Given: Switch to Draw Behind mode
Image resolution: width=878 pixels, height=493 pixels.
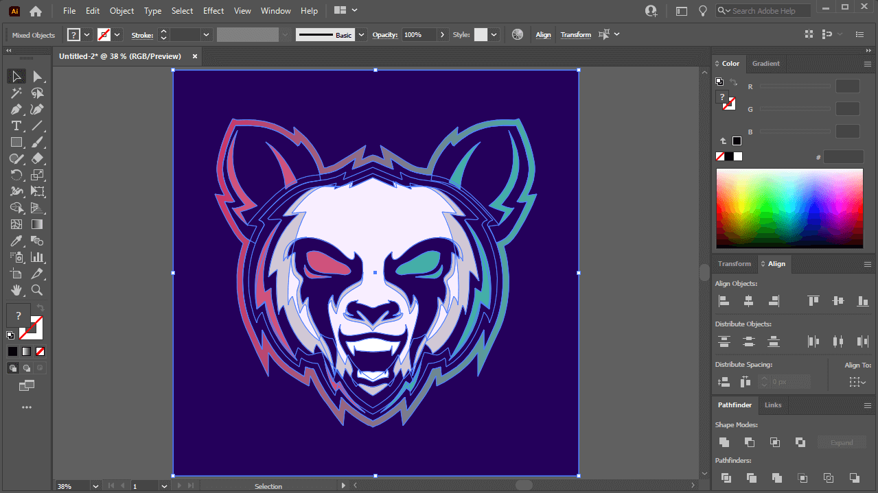Looking at the screenshot, I should [x=27, y=368].
